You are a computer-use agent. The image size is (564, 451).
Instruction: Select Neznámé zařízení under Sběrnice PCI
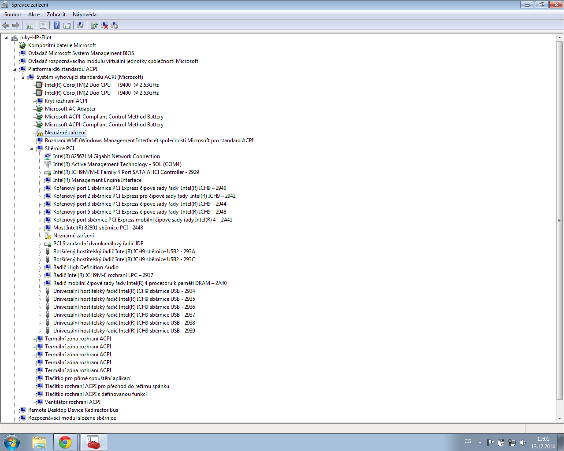point(73,236)
